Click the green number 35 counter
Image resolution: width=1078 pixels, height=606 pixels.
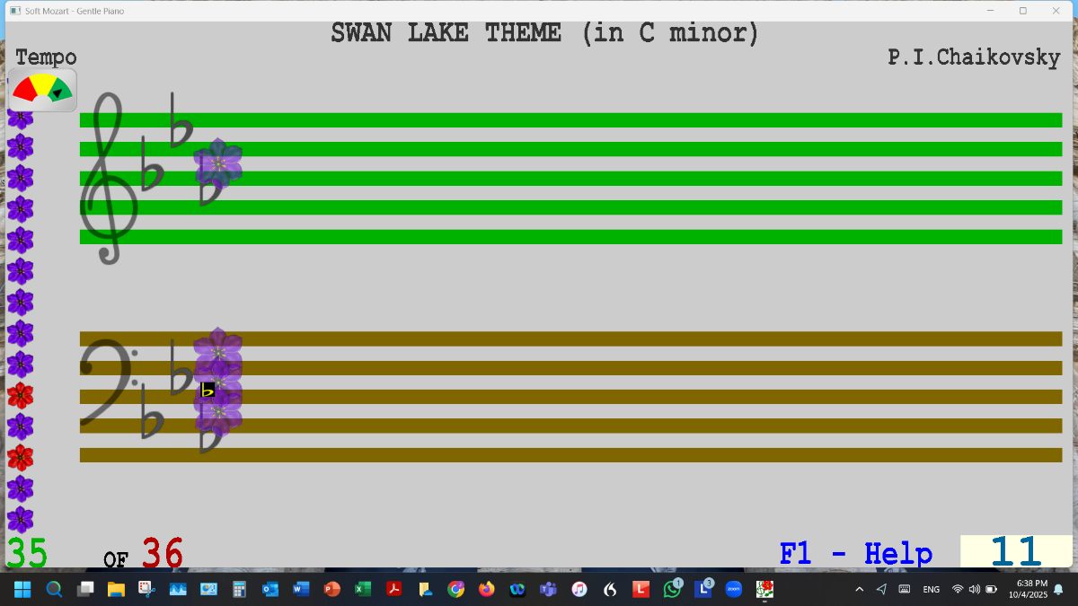pos(27,554)
